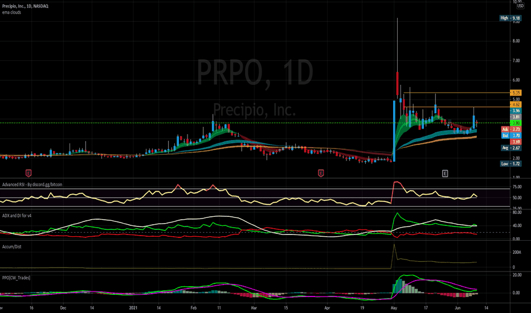The width and height of the screenshot is (531, 313).
Task: Click the orange 4.62 price level label
Action: [x=516, y=105]
